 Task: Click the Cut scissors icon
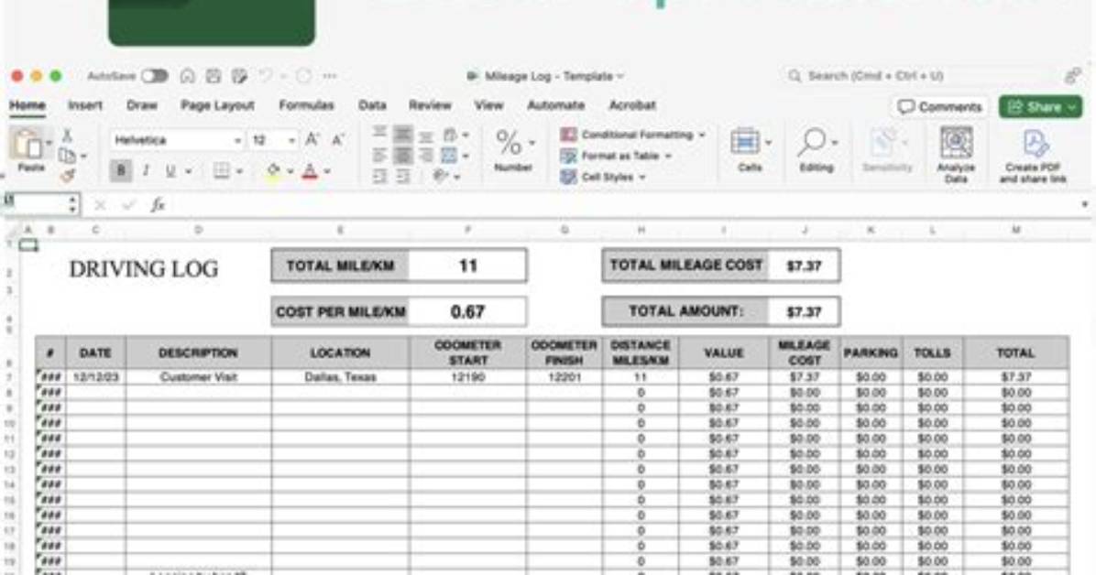[x=68, y=136]
